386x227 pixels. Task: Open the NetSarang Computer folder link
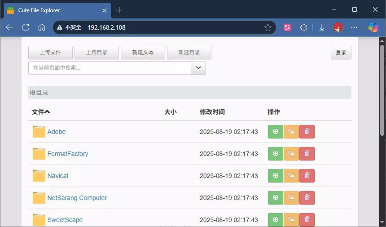coord(77,198)
